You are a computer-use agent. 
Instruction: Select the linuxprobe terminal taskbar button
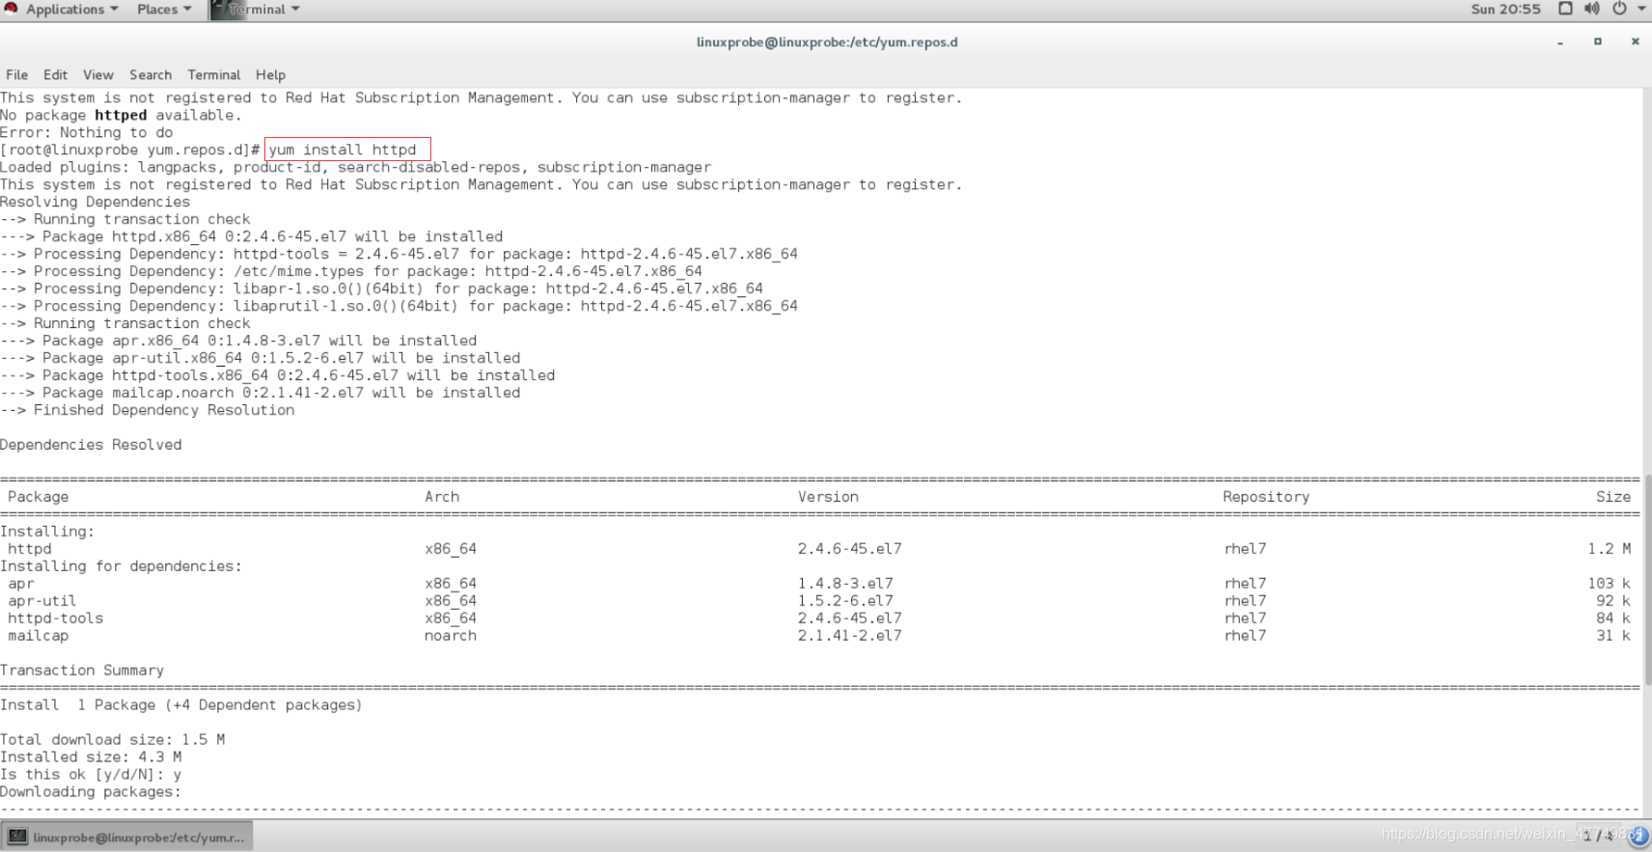[x=127, y=837]
